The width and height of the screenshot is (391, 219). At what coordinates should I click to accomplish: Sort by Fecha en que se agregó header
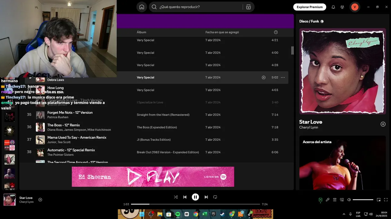222,32
